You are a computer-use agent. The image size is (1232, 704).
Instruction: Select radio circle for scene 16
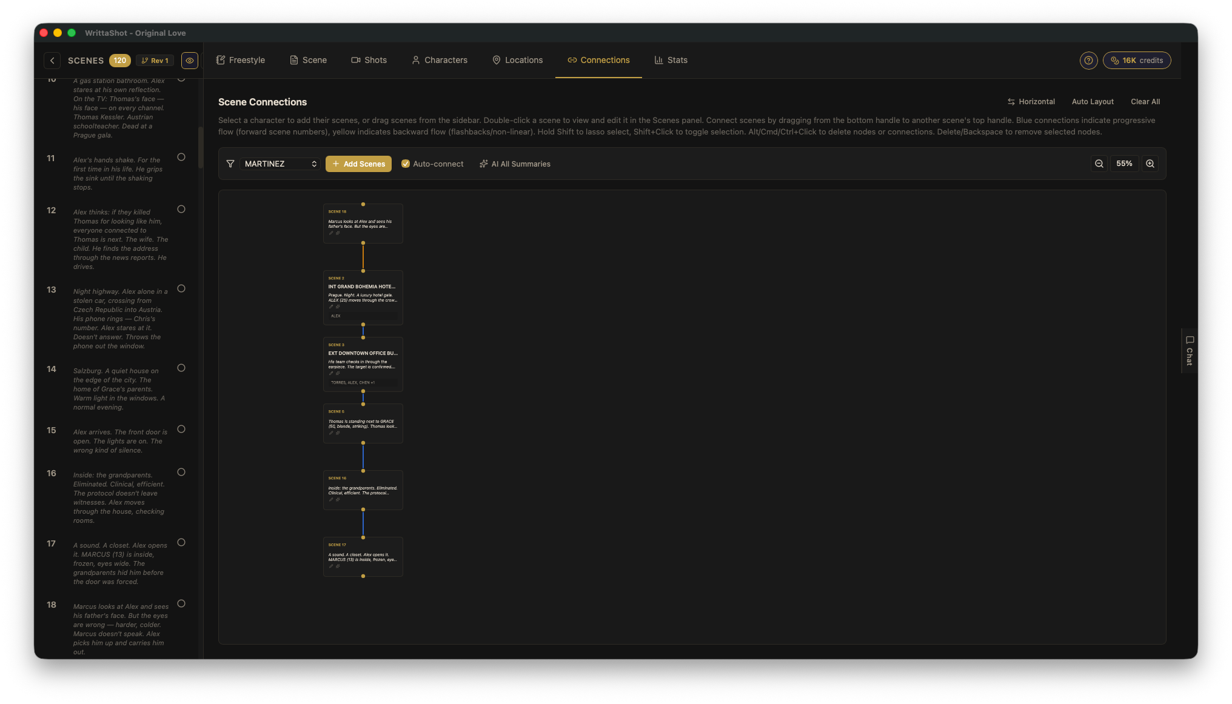coord(181,473)
